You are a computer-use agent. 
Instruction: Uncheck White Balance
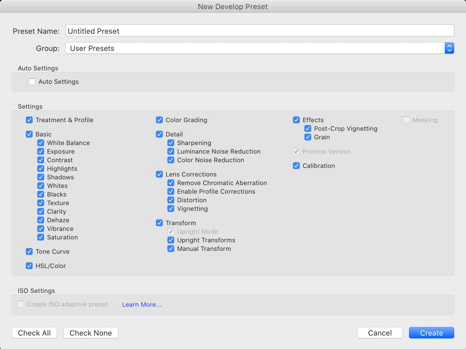click(x=41, y=143)
